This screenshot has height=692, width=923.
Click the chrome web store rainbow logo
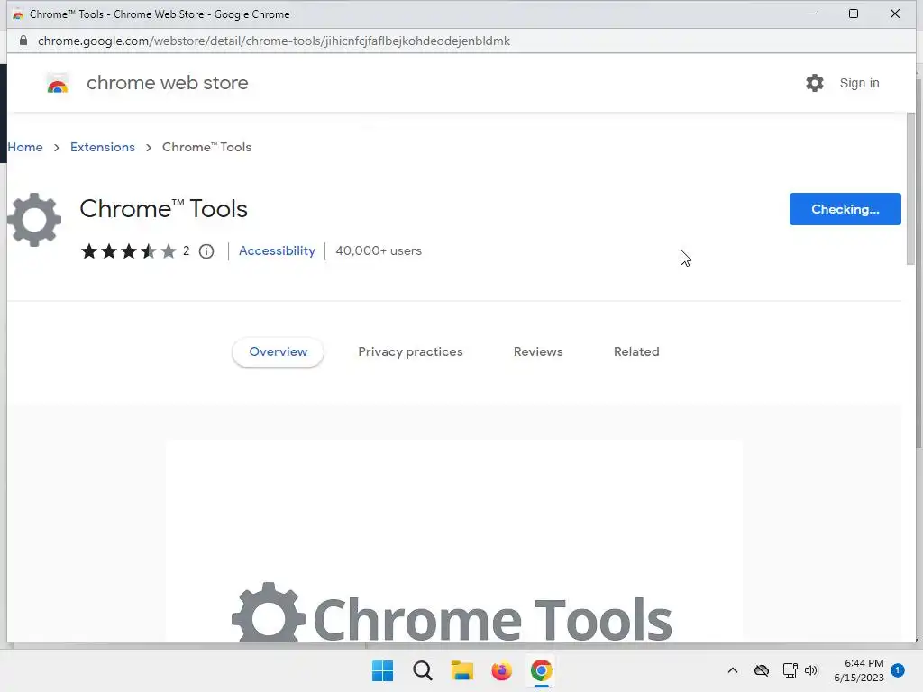point(58,84)
